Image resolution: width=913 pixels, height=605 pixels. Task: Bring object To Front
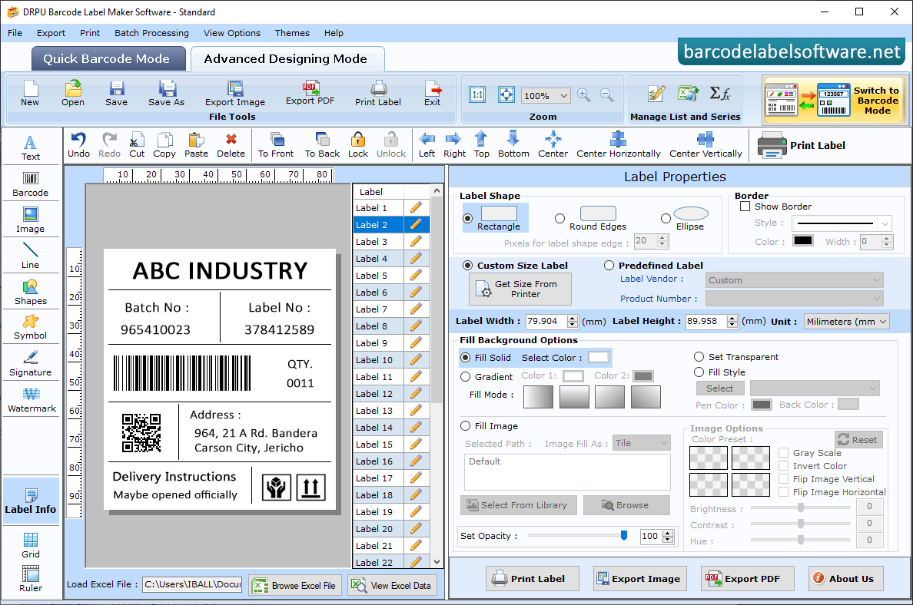point(276,145)
